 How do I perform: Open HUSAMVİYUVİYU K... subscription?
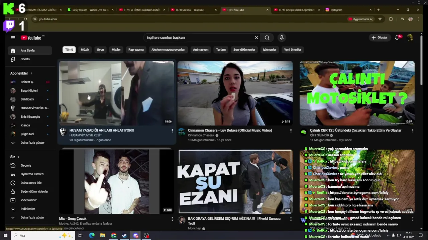point(30,108)
